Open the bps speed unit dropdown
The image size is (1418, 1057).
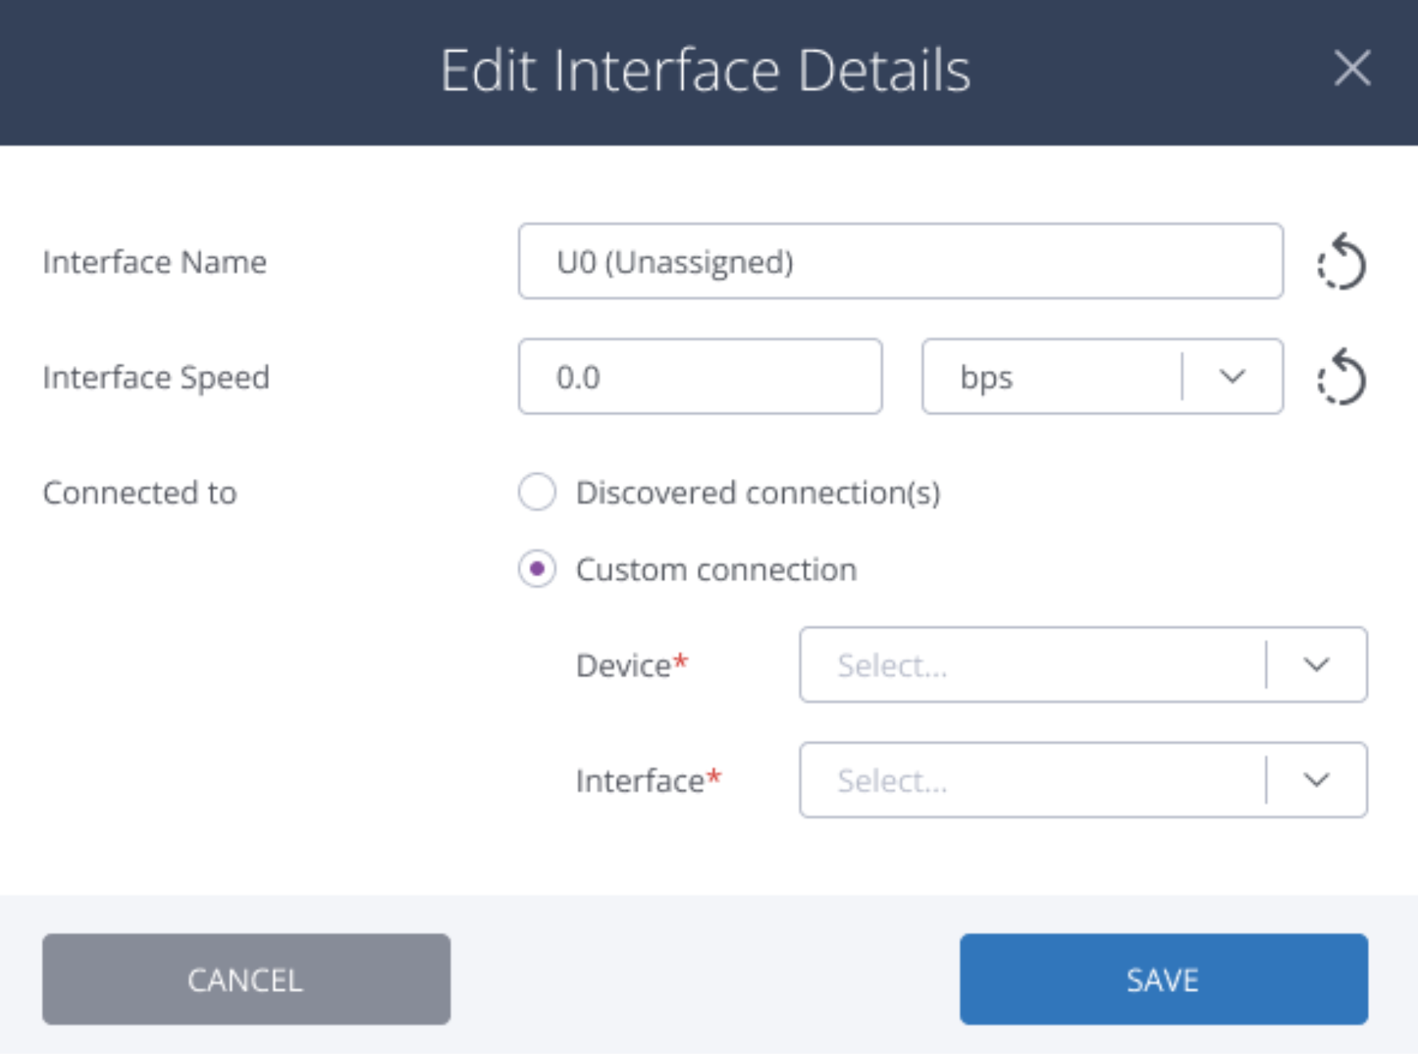(1103, 376)
